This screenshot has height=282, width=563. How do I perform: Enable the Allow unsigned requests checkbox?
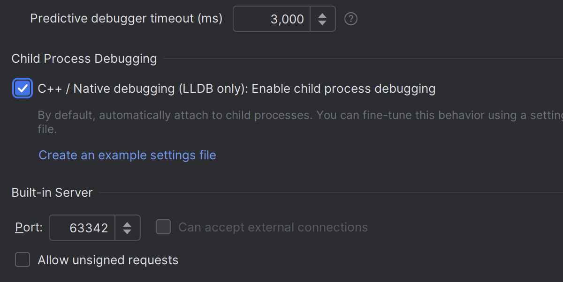pos(23,260)
